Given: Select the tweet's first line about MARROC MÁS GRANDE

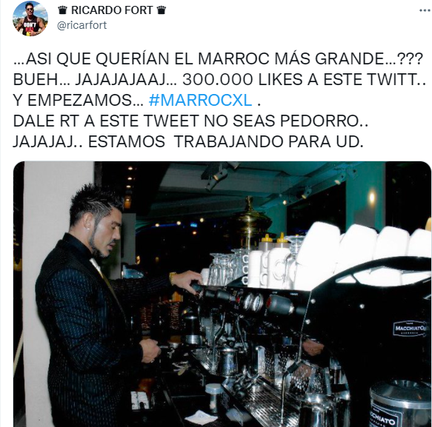Looking at the screenshot, I should pyautogui.click(x=218, y=58).
